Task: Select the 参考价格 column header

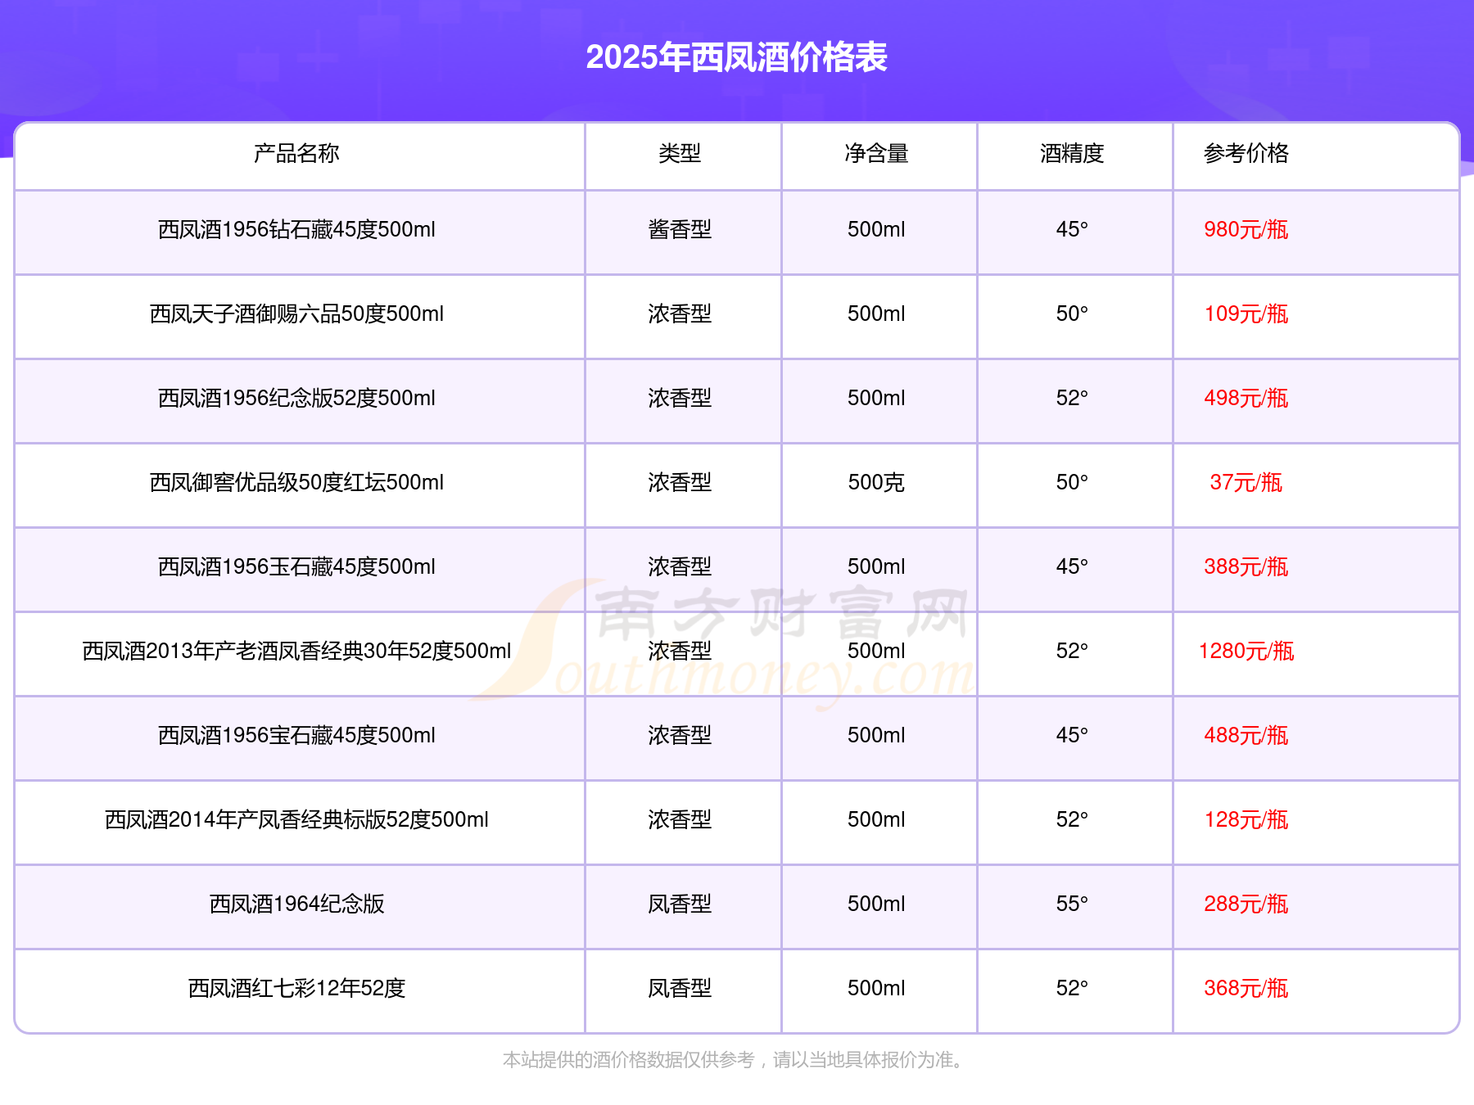Action: [1246, 153]
